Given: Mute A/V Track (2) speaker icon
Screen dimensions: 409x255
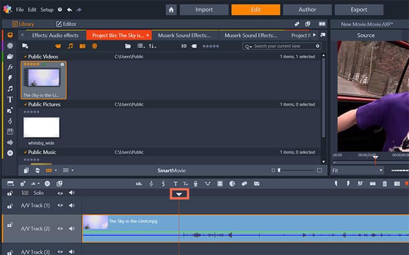Looking at the screenshot, I should 72,228.
